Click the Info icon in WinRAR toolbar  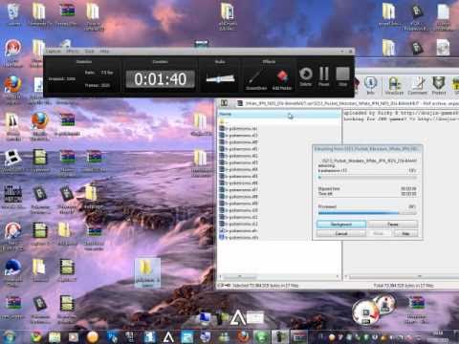(x=370, y=85)
